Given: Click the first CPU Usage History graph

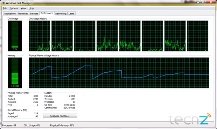Looking at the screenshot, I should 40,36.
